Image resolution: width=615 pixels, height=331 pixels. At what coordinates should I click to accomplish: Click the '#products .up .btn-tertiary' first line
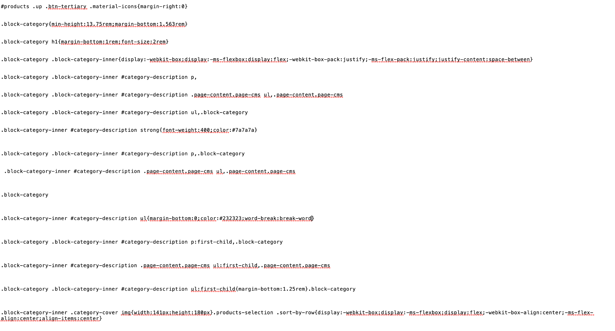[94, 6]
